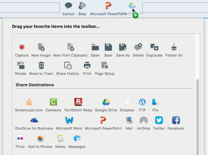Select the Facebook share icon

pyautogui.click(x=176, y=120)
